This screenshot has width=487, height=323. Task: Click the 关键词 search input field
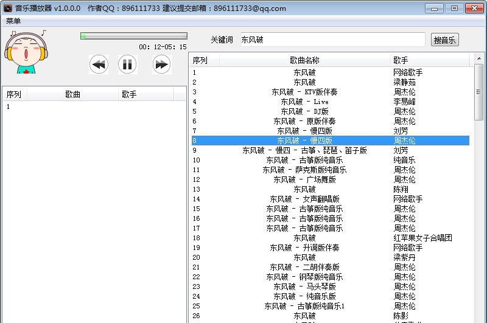(332, 40)
